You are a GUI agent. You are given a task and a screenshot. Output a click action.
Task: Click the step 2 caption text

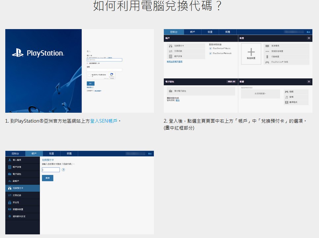tap(235, 124)
